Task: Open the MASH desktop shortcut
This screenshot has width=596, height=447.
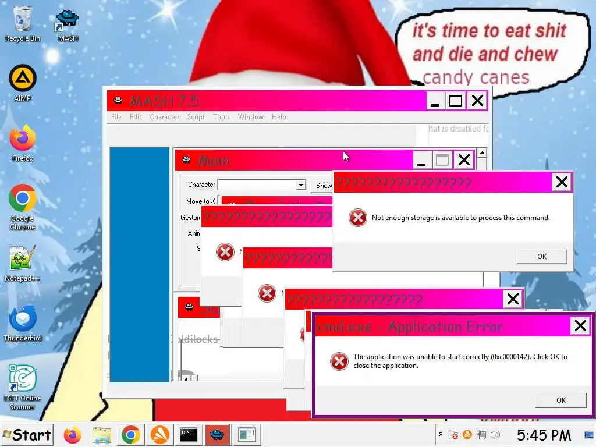Action: coord(68,25)
